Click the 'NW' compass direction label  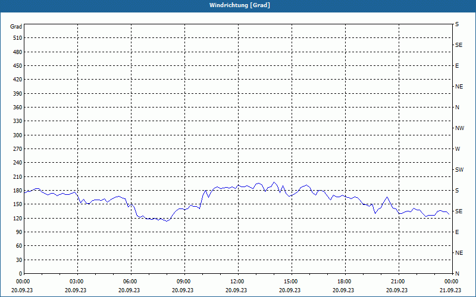click(459, 128)
